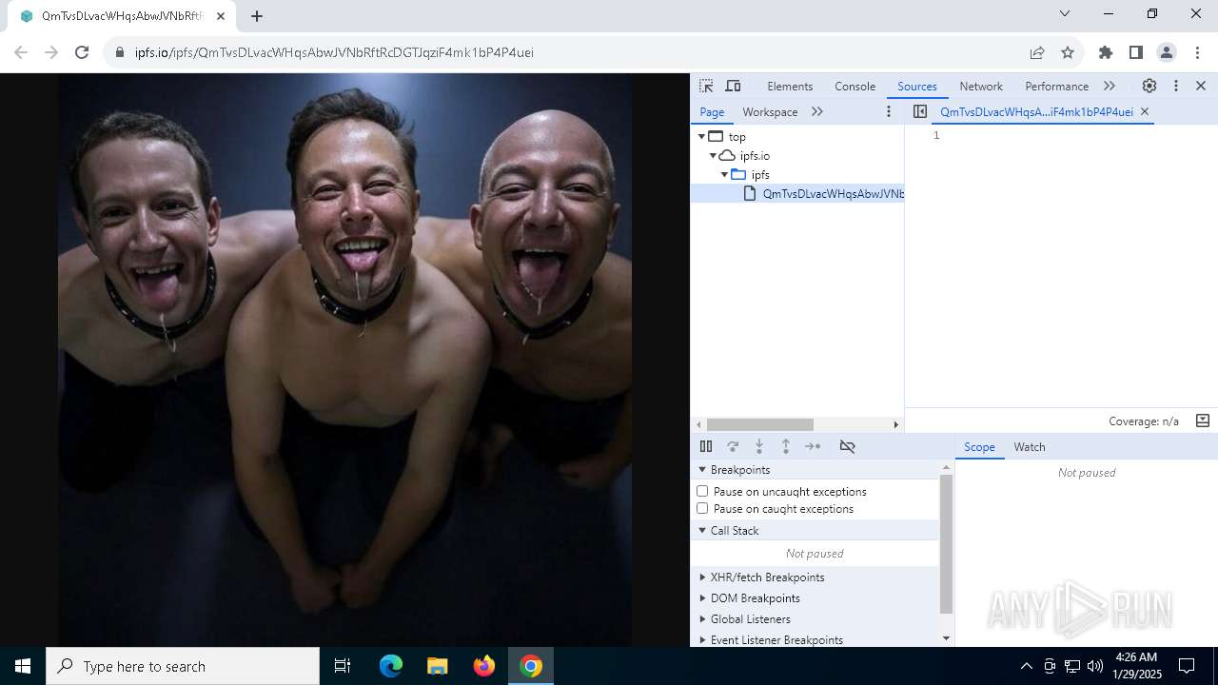Open Chrome extensions puzzle icon
The image size is (1218, 685).
tap(1106, 52)
